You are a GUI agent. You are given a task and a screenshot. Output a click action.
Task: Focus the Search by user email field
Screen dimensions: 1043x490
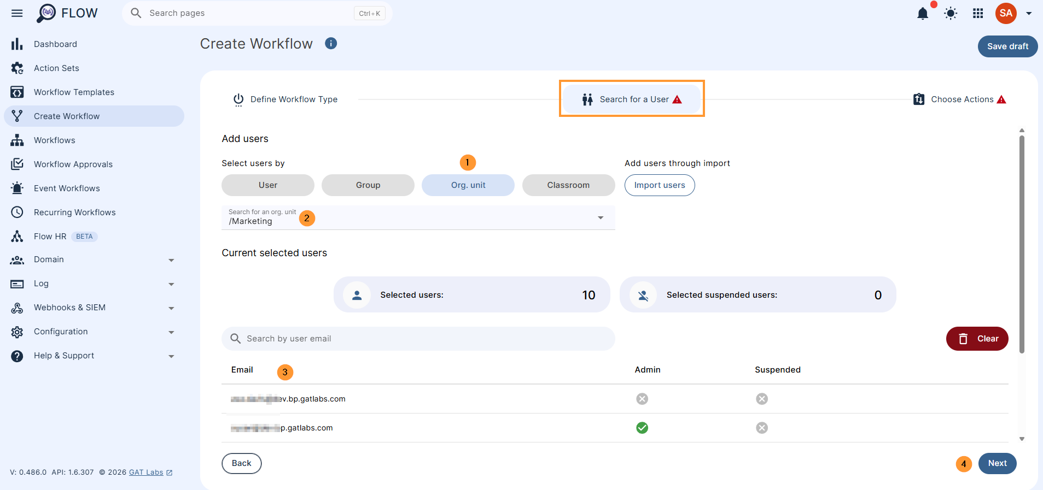418,339
